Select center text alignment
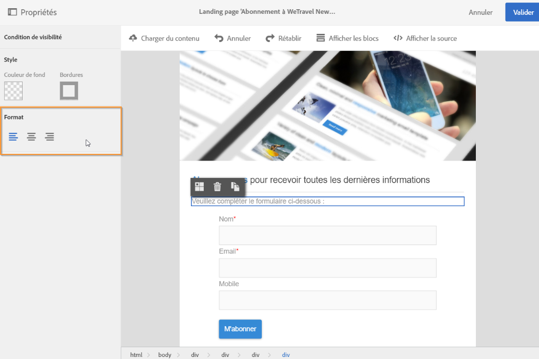 pos(31,137)
